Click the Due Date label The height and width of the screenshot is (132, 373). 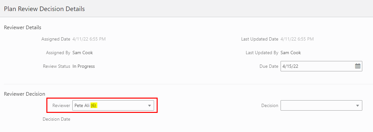tap(269, 66)
